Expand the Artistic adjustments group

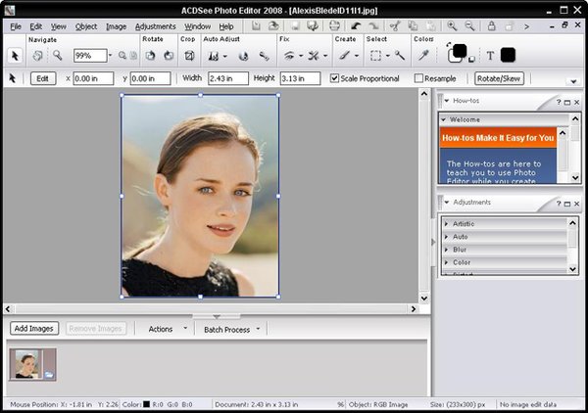(x=464, y=224)
